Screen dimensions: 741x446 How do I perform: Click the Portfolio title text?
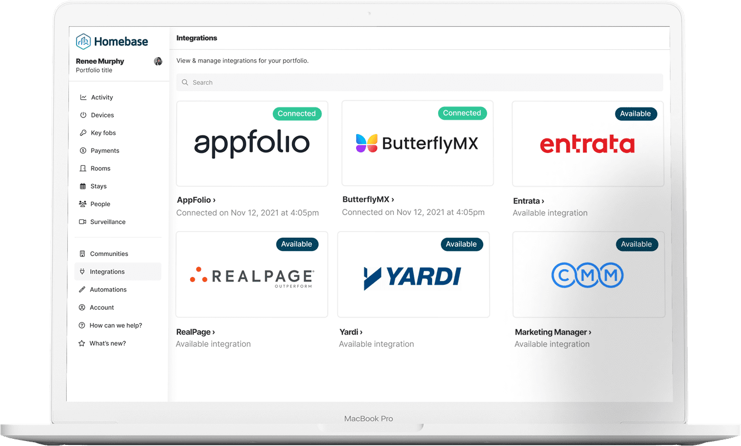[x=94, y=70]
